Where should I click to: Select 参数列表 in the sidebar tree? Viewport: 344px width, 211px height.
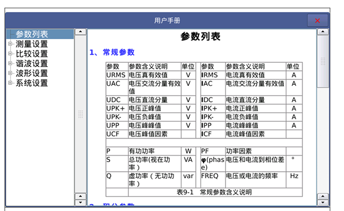(32, 34)
